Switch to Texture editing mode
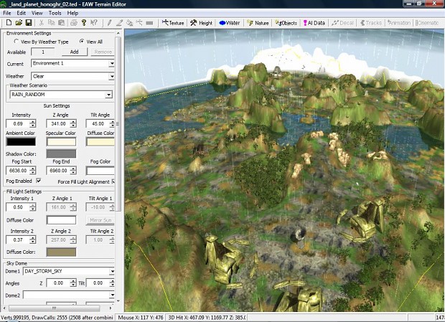The height and width of the screenshot is (322, 445). pos(173,23)
